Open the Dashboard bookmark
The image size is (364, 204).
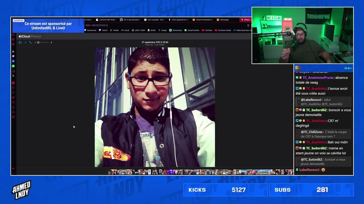pyautogui.click(x=90, y=30)
